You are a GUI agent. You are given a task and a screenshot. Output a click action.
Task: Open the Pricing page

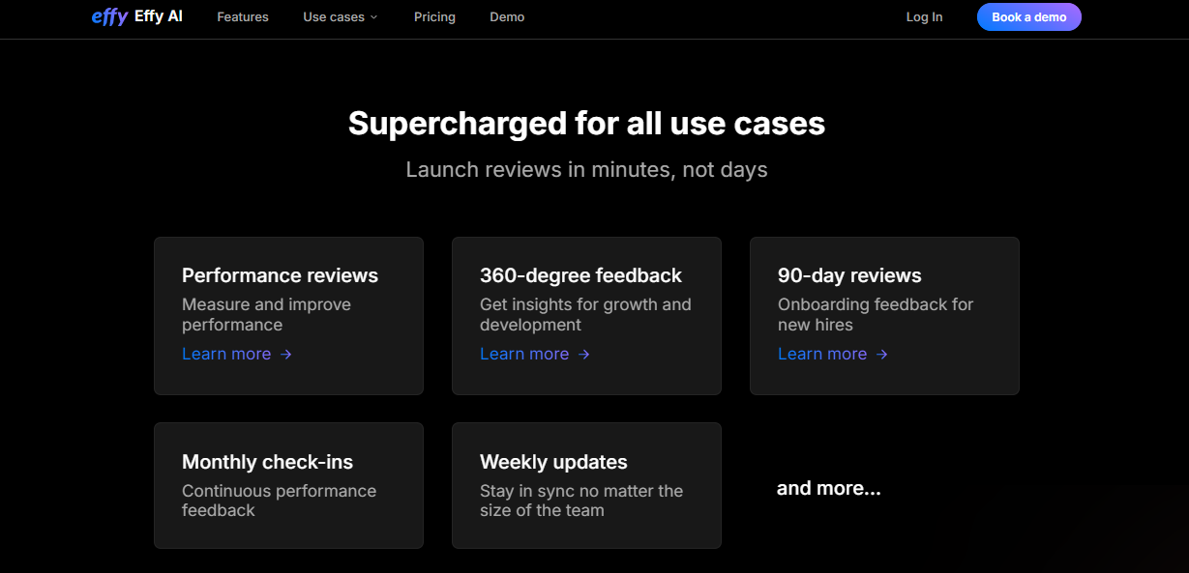click(x=434, y=17)
